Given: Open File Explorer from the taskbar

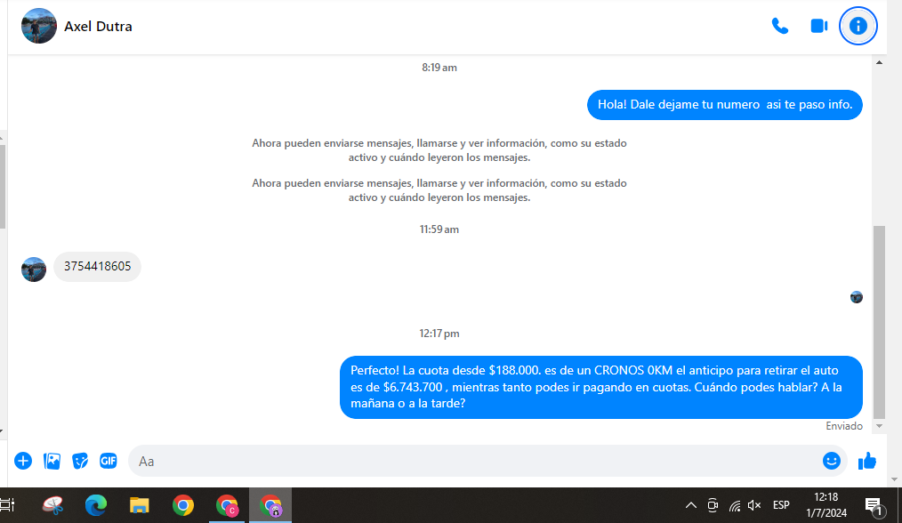Looking at the screenshot, I should pos(139,506).
